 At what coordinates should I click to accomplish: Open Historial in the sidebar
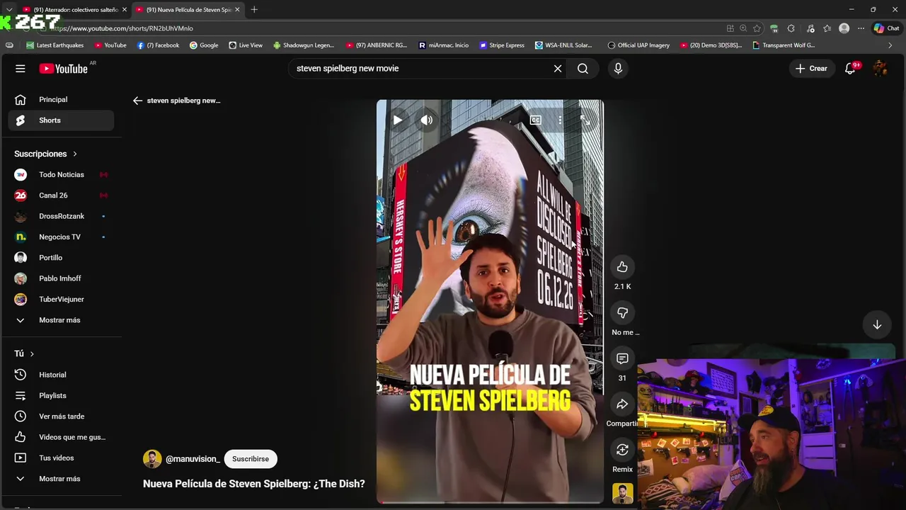[x=61, y=375]
